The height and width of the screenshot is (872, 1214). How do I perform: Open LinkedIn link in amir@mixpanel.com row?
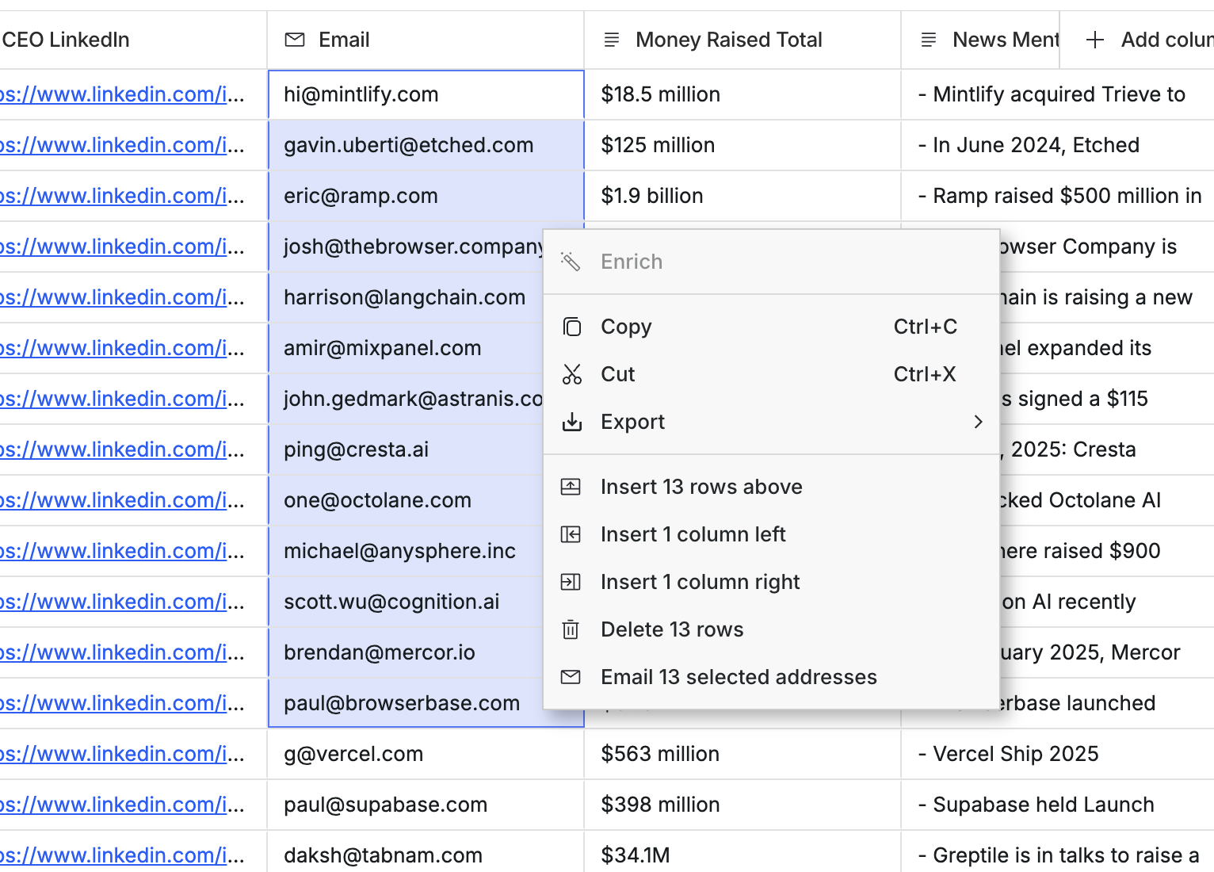tap(122, 348)
